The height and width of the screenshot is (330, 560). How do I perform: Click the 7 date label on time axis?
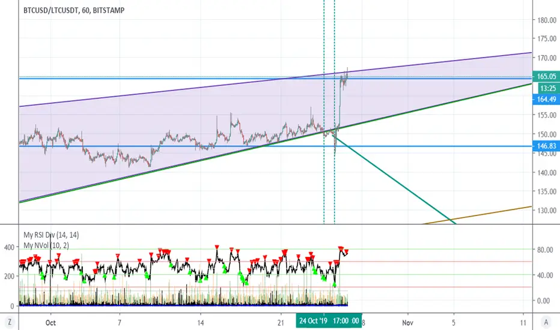120,323
